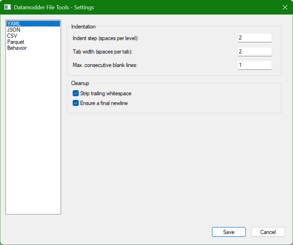Edit the Max. consecutive blank lines field

point(255,65)
